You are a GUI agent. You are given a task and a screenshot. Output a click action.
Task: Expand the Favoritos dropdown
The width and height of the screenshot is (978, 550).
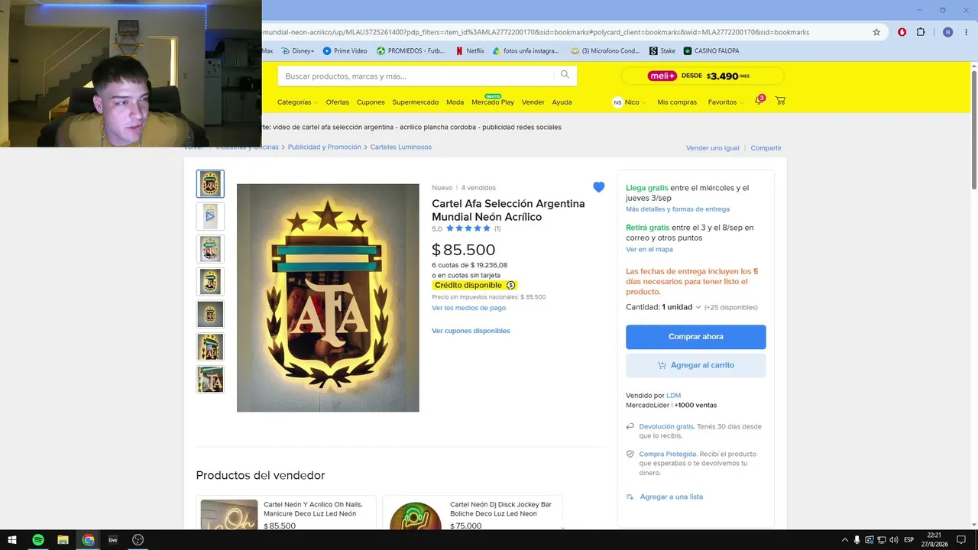[726, 102]
